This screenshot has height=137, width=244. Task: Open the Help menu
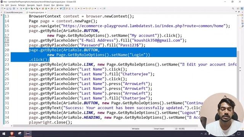[67, 5]
